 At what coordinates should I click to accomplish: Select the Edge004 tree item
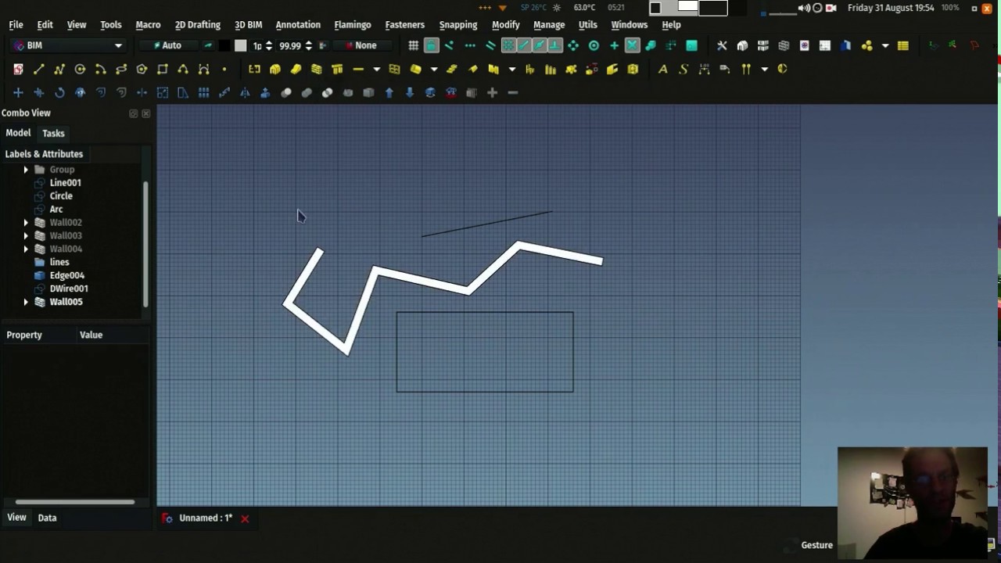[67, 275]
